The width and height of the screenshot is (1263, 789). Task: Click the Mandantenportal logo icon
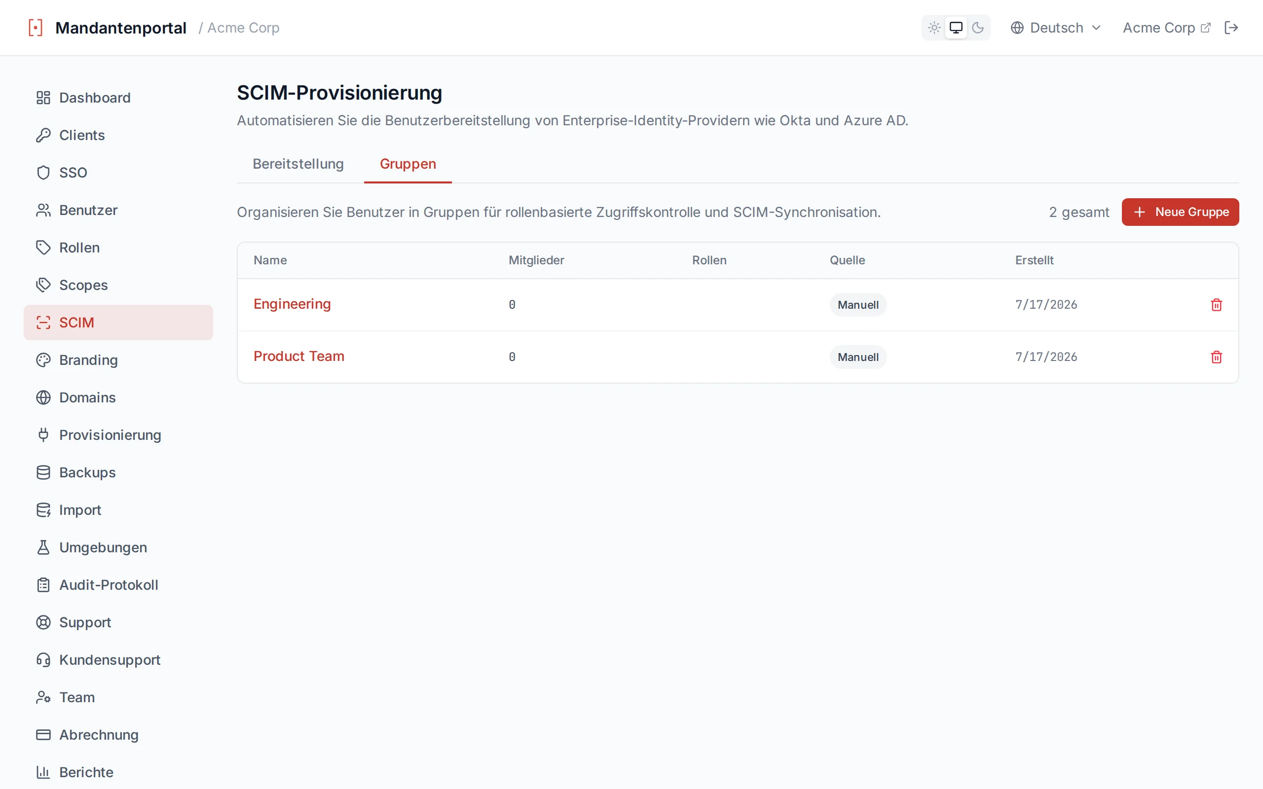[x=36, y=28]
